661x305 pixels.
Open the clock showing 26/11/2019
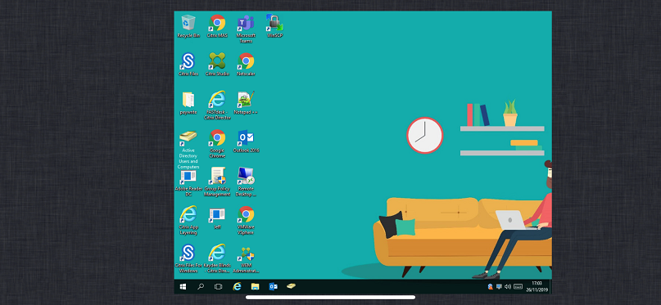536,286
